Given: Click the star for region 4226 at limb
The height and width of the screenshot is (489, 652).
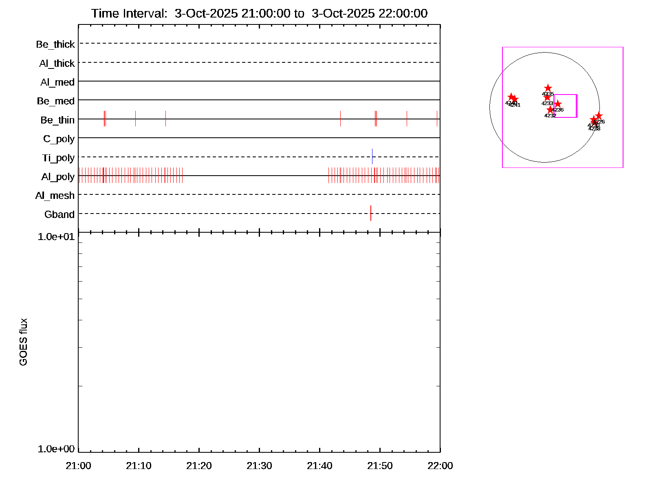Looking at the screenshot, I should point(599,116).
